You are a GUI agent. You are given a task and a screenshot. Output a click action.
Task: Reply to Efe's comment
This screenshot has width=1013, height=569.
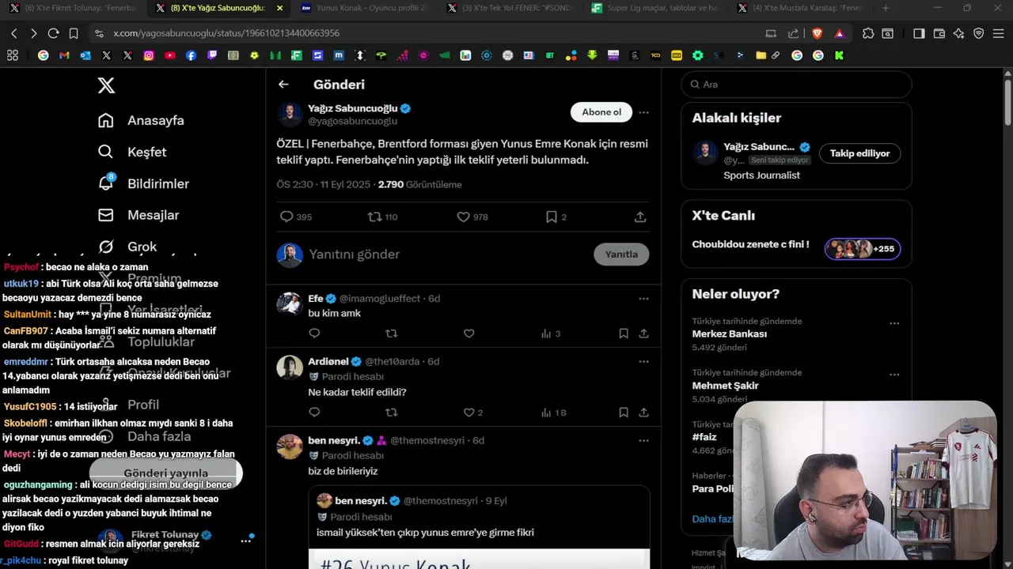coord(314,333)
